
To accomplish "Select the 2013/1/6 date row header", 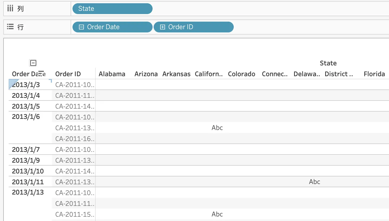I will (x=26, y=117).
